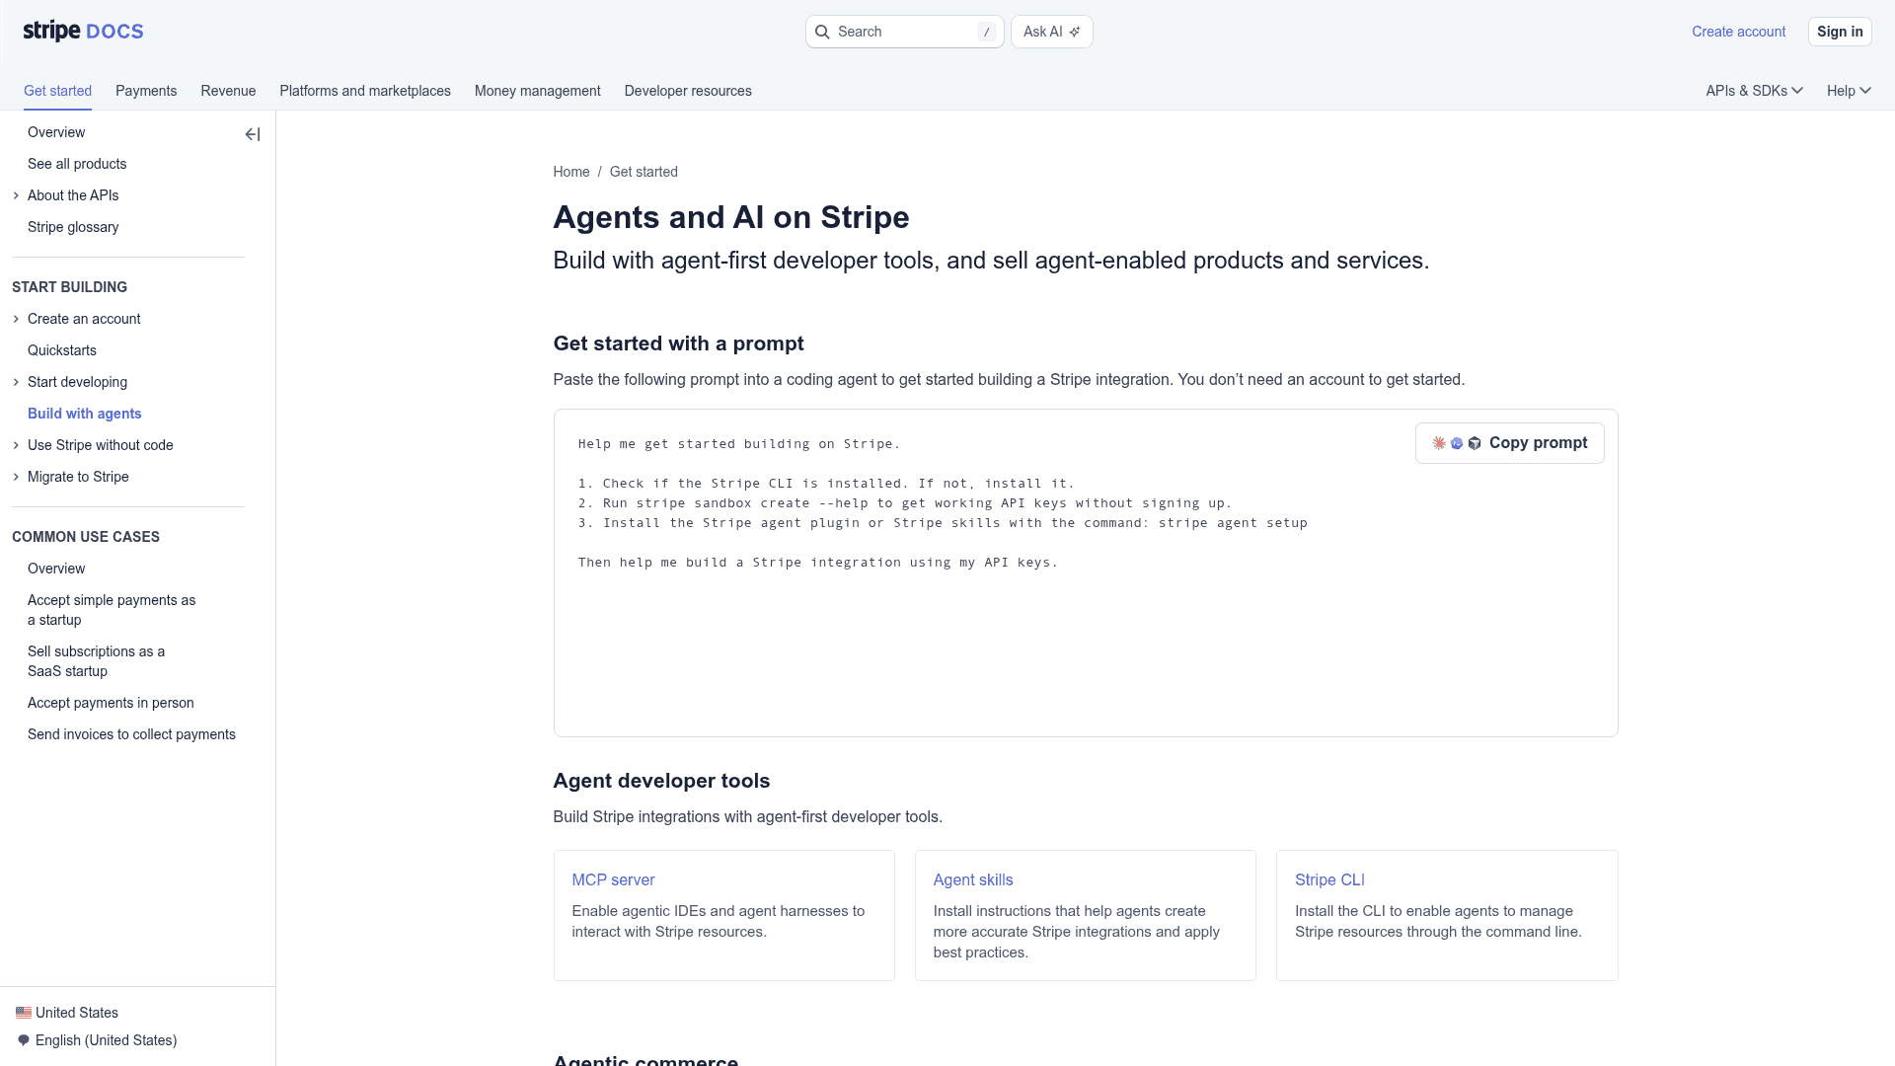Screen dimensions: 1895x1066
Task: Open Platforms and marketplaces tab
Action: (365, 91)
